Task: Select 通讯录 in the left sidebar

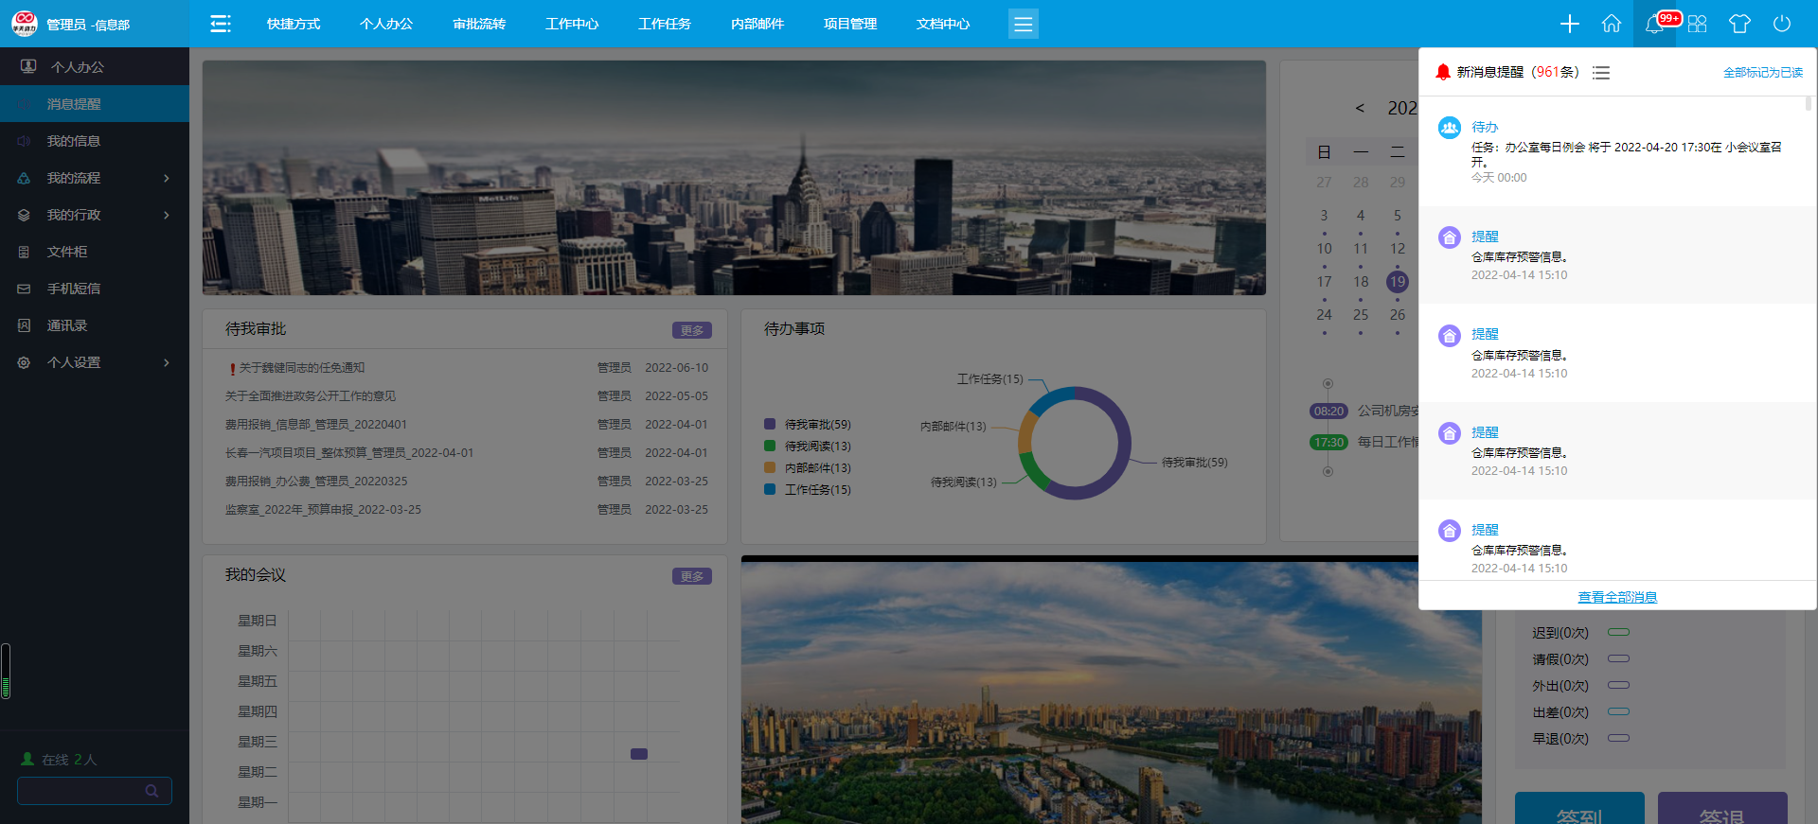Action: click(x=67, y=325)
